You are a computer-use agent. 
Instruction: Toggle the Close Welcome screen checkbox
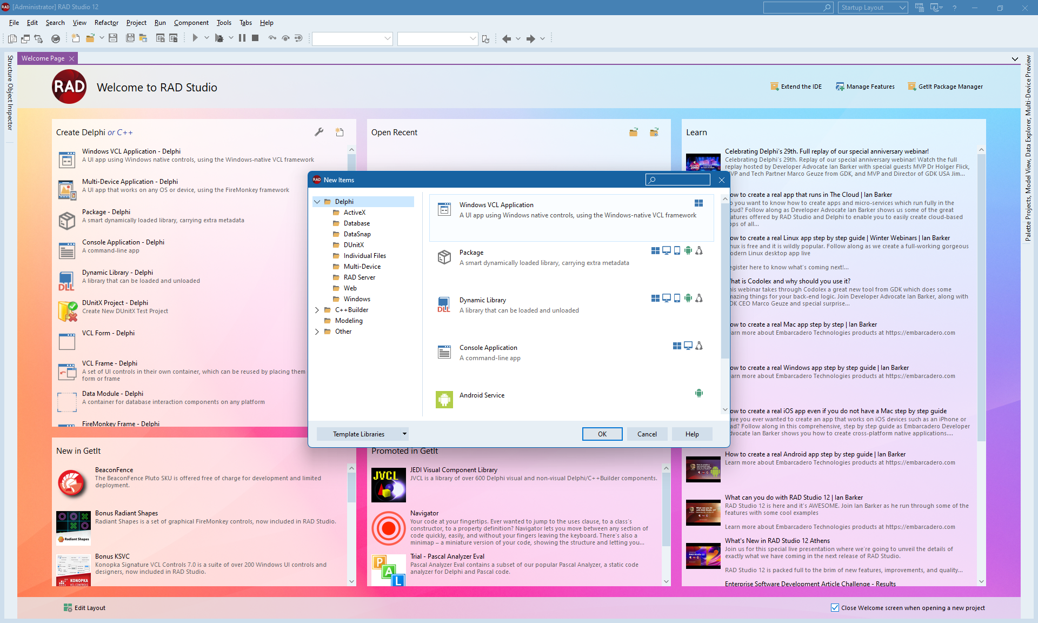[x=835, y=607]
